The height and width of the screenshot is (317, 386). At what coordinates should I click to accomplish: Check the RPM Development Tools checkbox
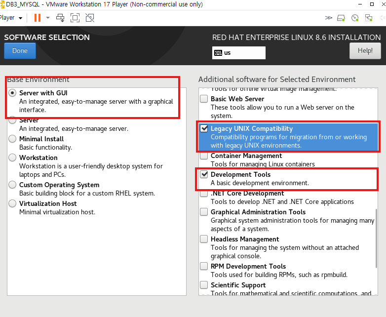point(204,266)
